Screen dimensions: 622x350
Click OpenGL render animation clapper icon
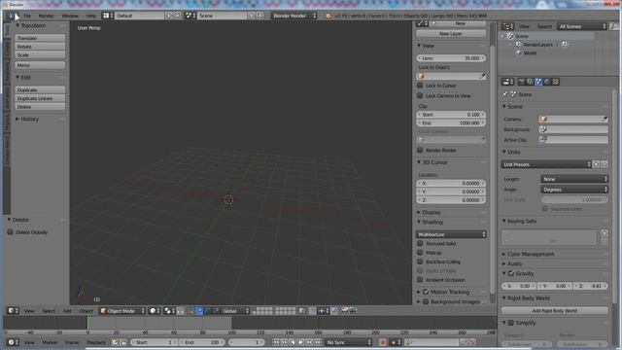[x=352, y=311]
